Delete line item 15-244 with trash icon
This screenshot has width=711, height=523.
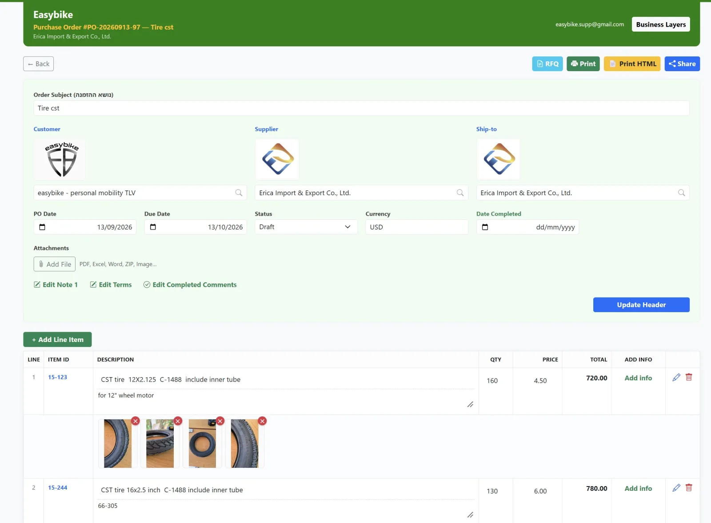coord(689,488)
